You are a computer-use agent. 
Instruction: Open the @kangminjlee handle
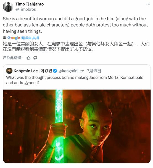pos(71,71)
